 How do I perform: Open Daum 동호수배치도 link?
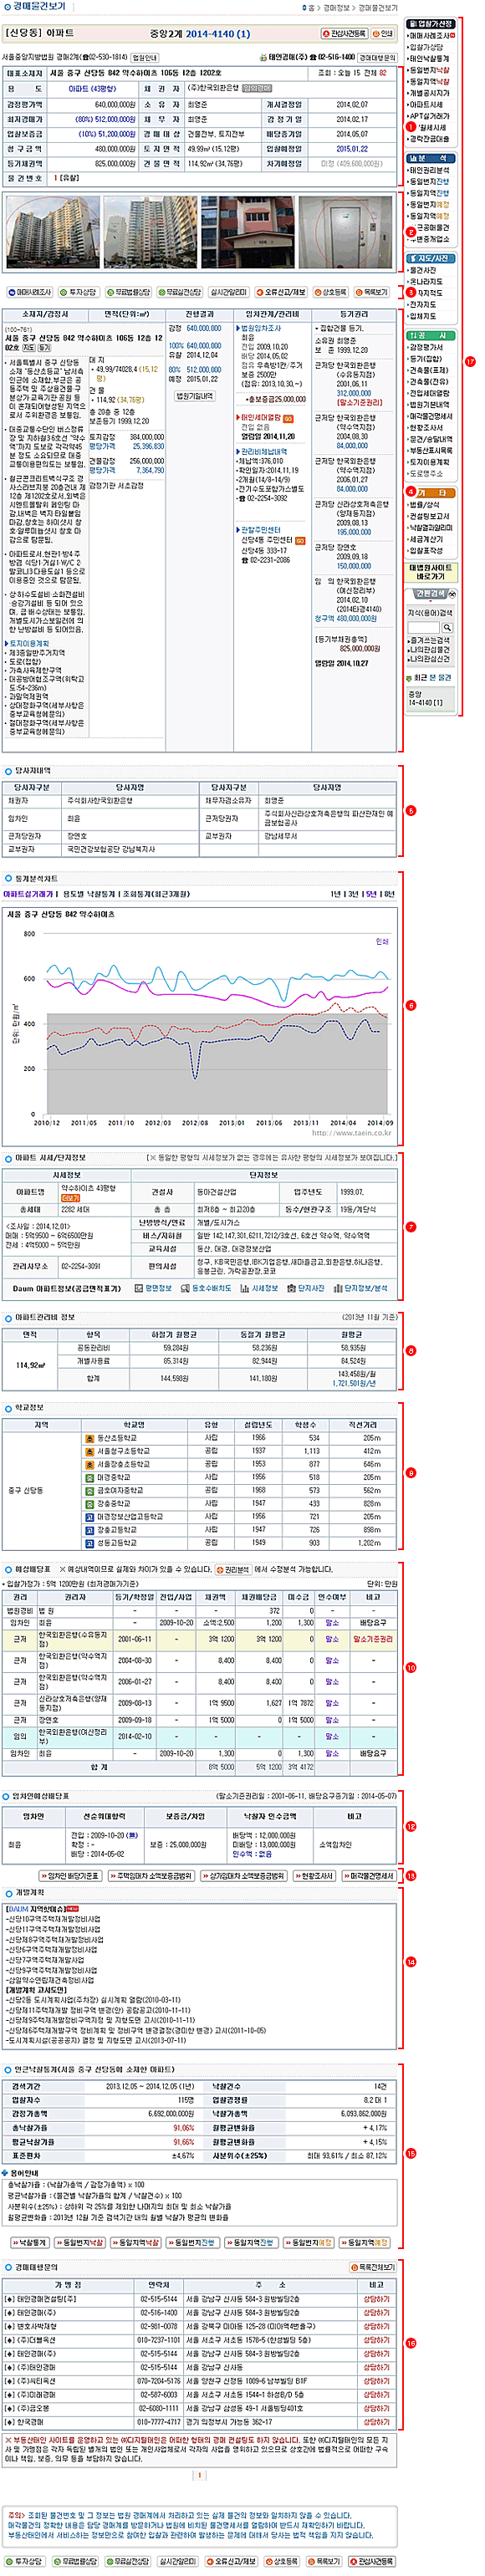coord(206,1288)
